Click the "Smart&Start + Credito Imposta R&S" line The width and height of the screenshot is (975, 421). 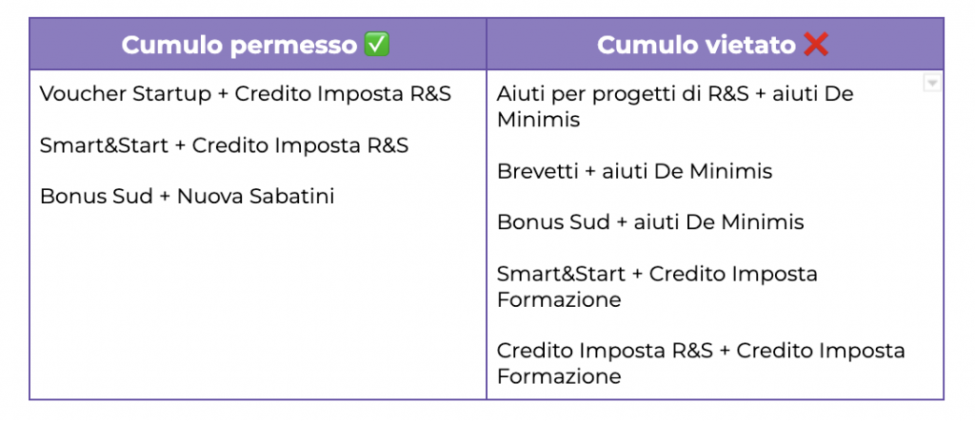224,145
